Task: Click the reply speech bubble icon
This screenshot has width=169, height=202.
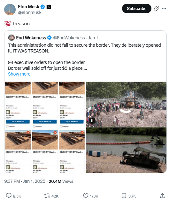Action: point(9,196)
